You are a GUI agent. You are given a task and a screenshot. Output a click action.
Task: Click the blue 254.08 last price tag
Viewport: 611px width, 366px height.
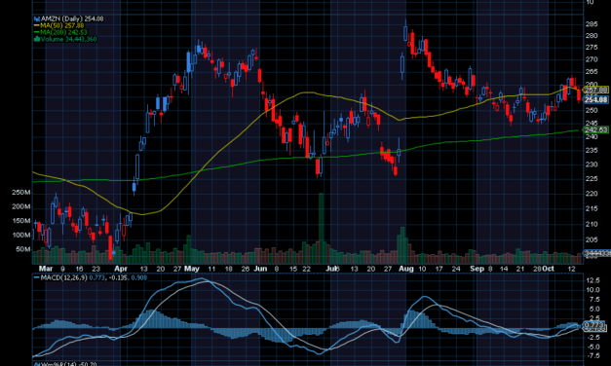[x=596, y=99]
